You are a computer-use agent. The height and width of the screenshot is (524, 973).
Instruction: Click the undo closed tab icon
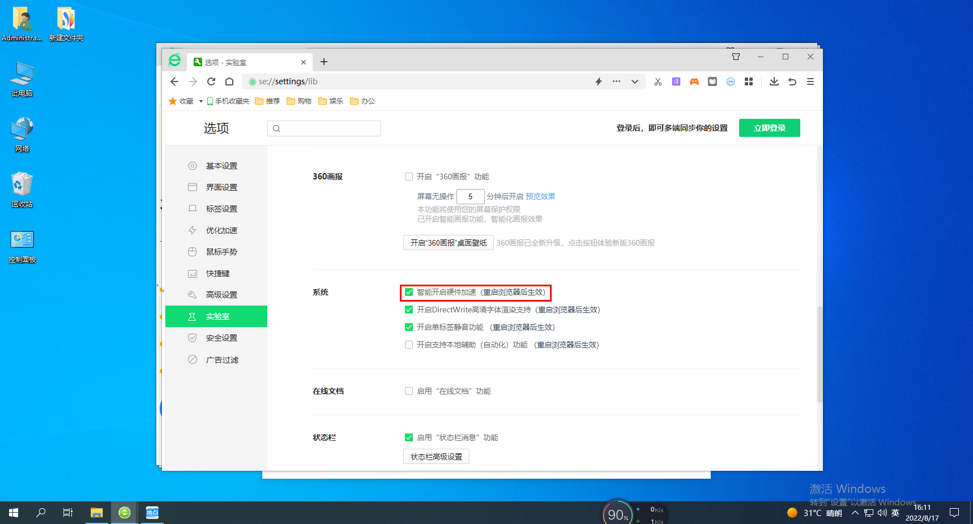pyautogui.click(x=792, y=81)
